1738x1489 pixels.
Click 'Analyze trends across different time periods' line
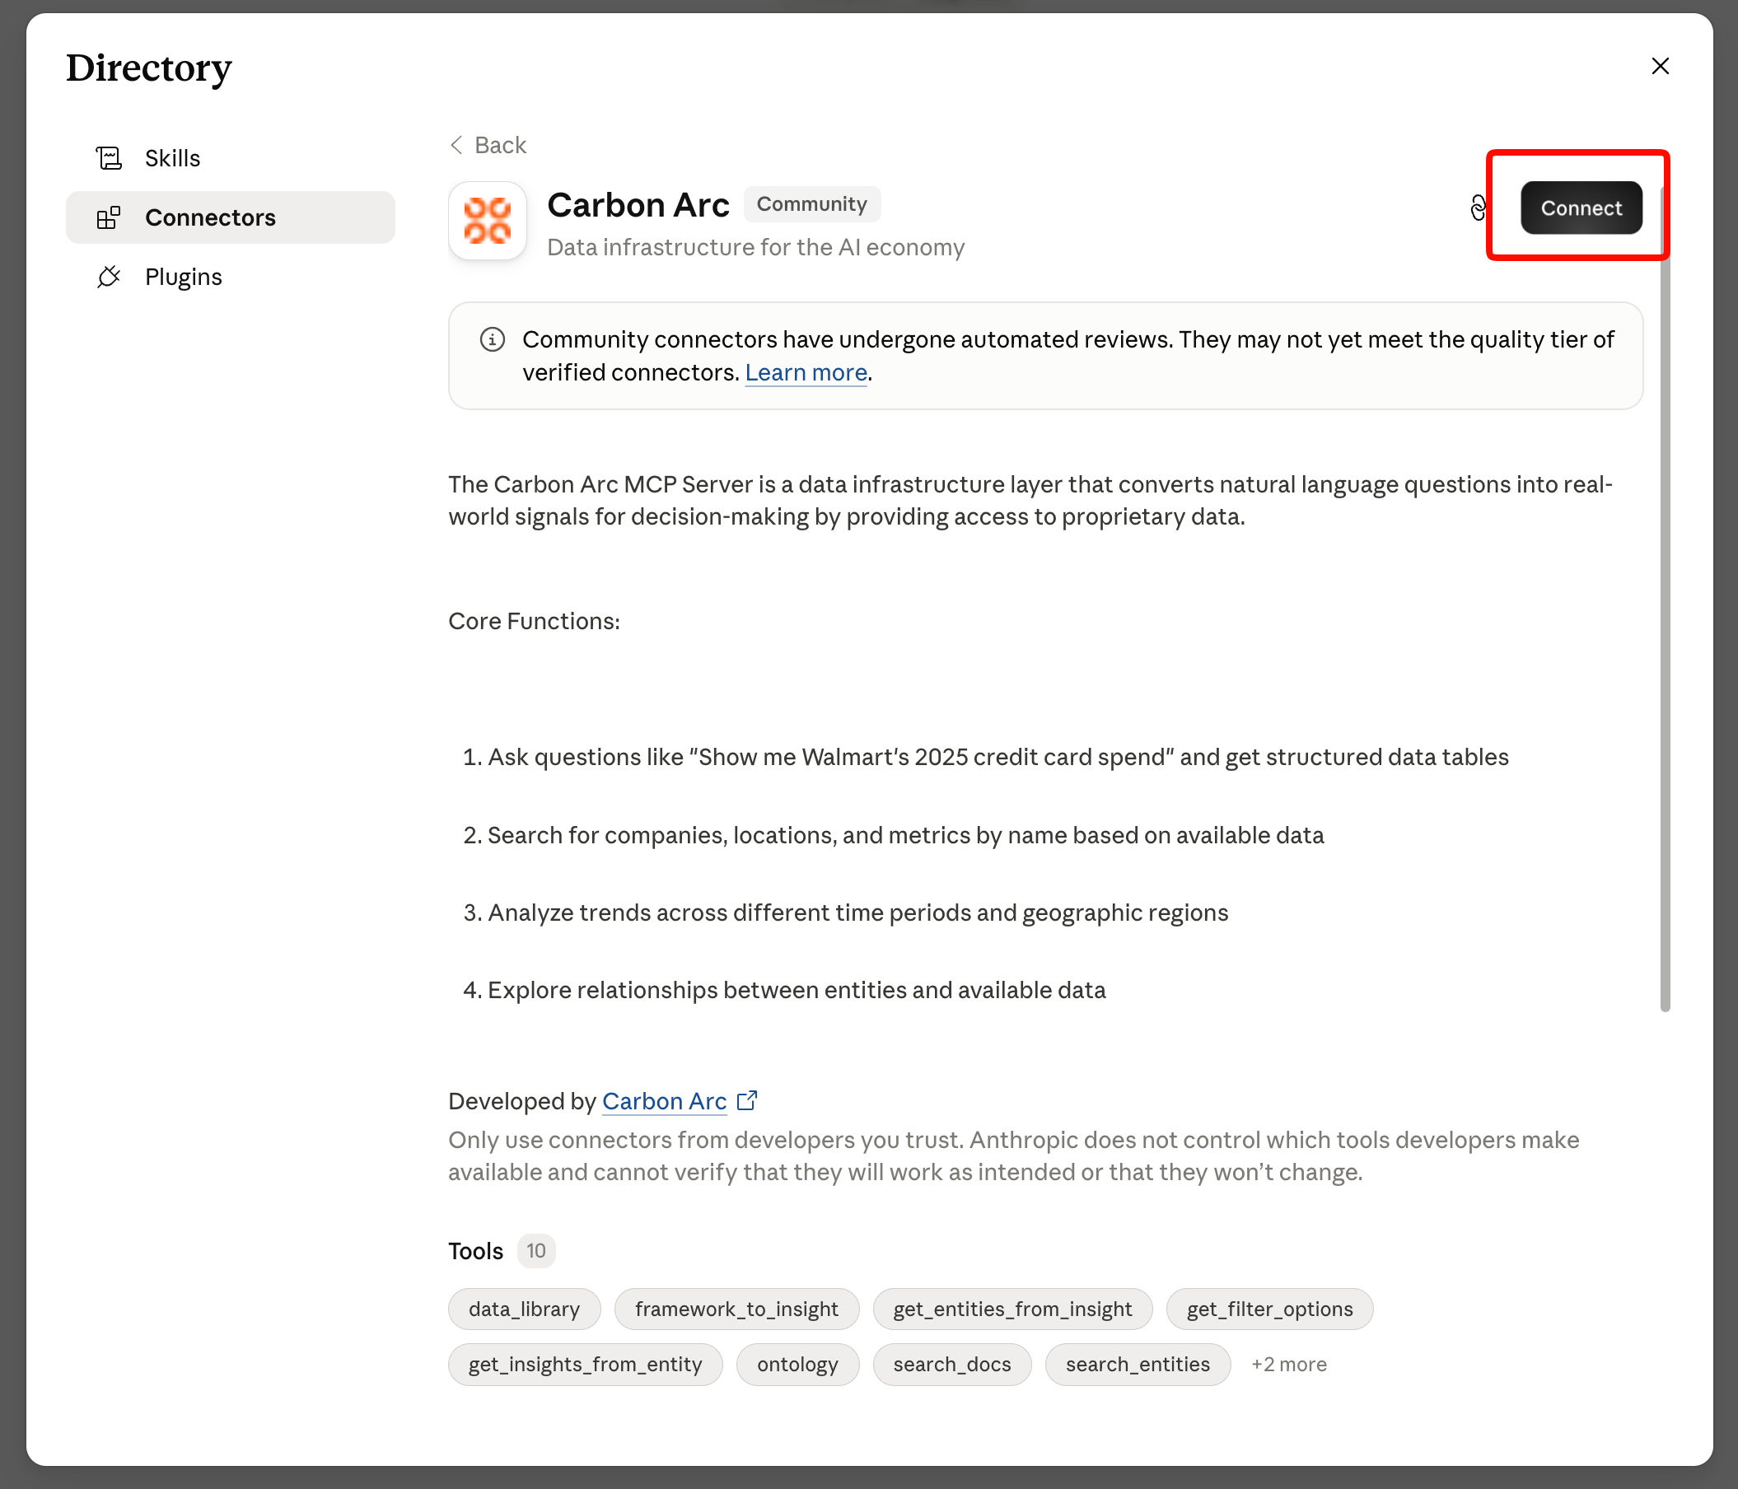(858, 913)
